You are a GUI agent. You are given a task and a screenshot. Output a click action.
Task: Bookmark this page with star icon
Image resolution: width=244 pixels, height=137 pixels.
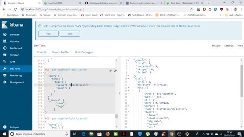pos(191,9)
